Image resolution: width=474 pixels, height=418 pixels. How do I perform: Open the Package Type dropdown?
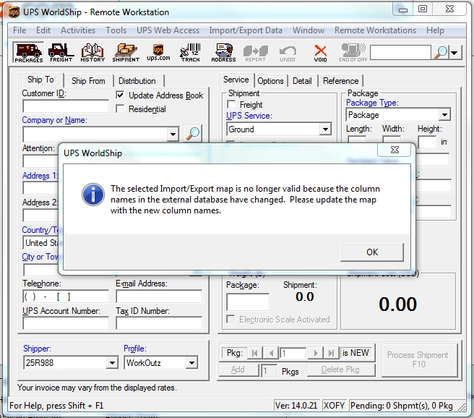point(444,115)
